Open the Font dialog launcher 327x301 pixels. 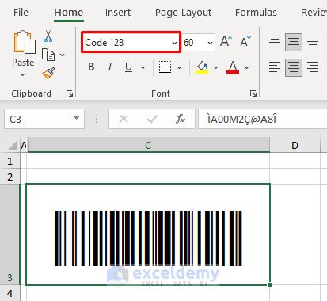(253, 93)
